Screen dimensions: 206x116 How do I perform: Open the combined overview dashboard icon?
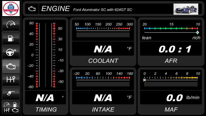tap(11, 107)
